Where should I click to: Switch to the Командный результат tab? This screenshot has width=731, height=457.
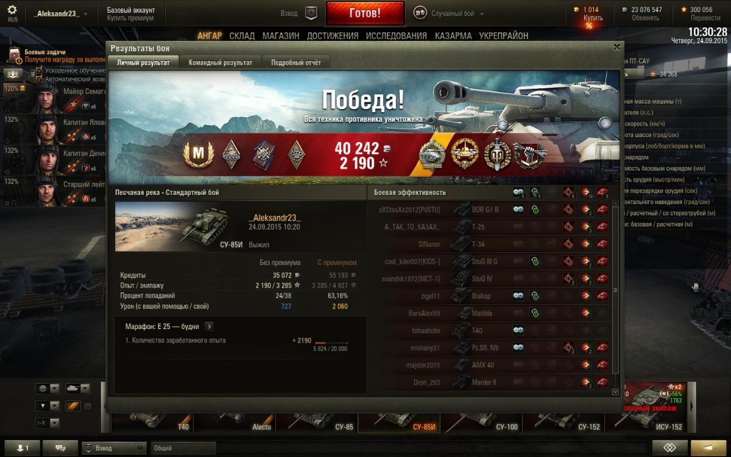pos(221,62)
